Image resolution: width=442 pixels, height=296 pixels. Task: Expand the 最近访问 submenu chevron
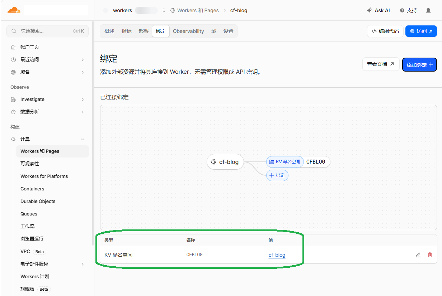coord(83,59)
